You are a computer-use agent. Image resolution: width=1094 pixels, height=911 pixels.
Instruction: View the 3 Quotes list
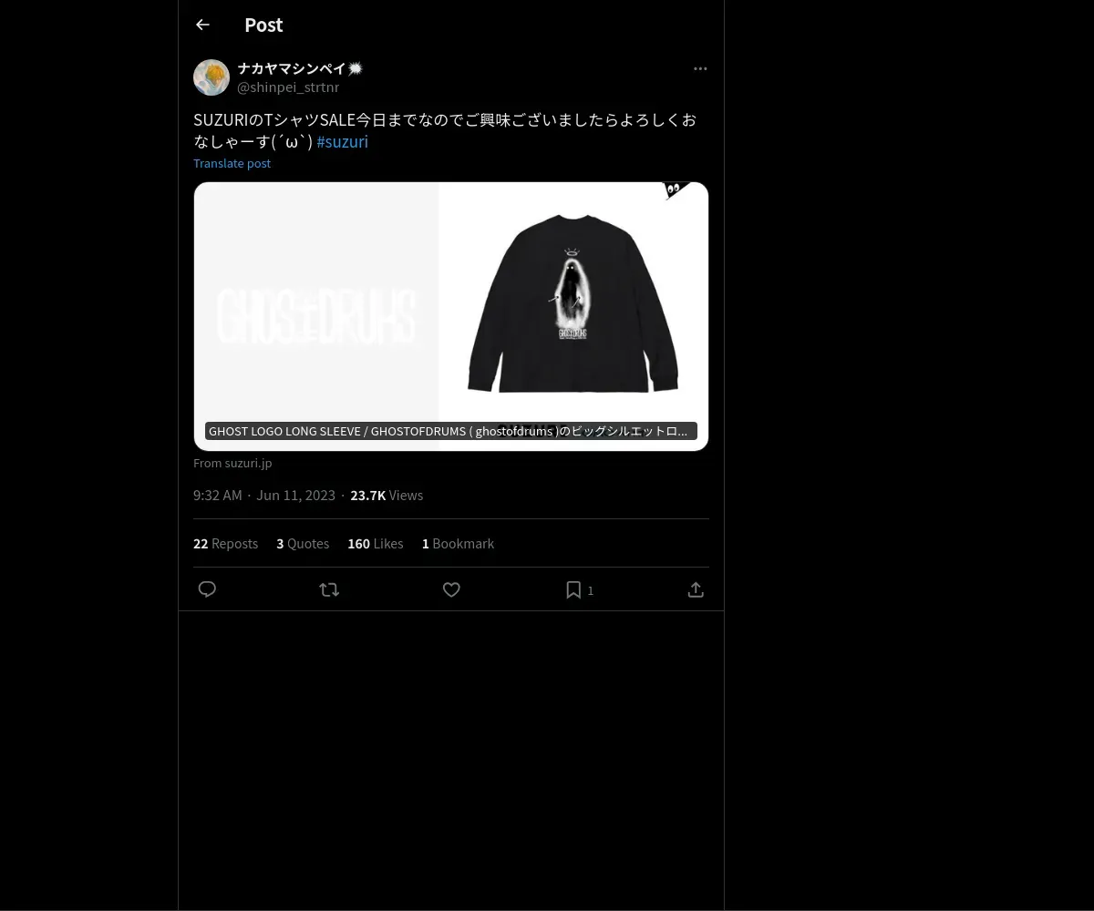[303, 543]
